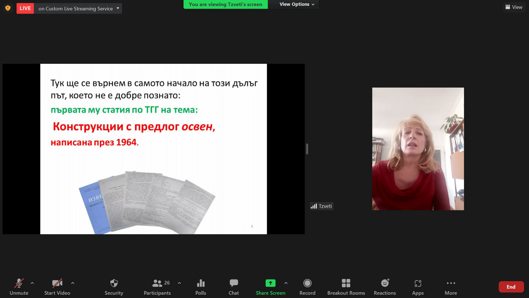The height and width of the screenshot is (298, 529).
Task: Click the encryption shield icon at top-left
Action: coord(8,8)
